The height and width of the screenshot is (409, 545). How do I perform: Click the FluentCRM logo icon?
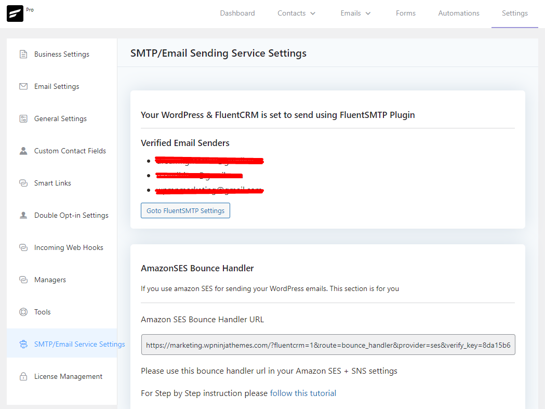click(x=15, y=14)
